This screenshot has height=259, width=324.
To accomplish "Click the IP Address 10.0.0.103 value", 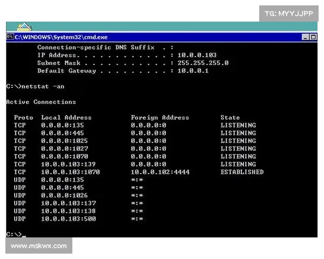I will [197, 55].
